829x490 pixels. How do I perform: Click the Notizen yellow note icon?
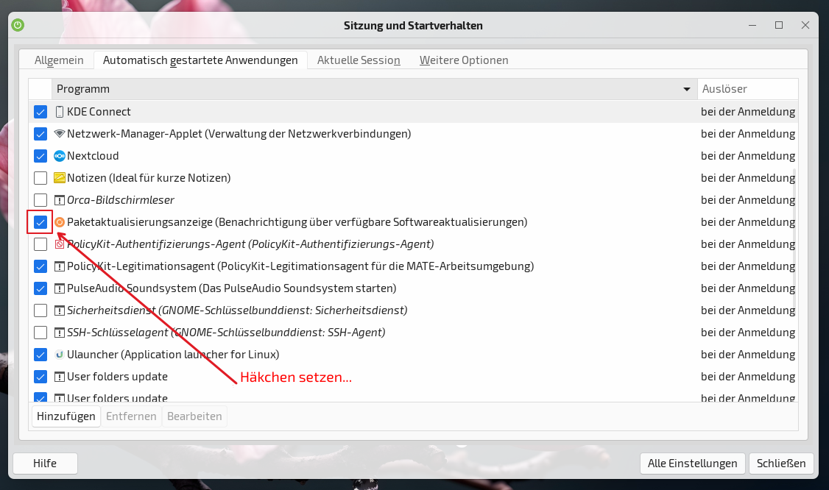(x=60, y=178)
